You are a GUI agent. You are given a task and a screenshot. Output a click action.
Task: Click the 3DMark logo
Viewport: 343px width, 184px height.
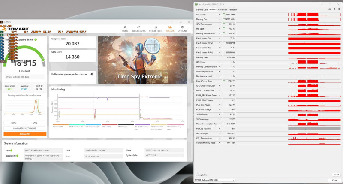[x=15, y=29]
